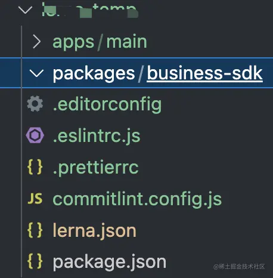Click the braces icon beside package.json

point(35,261)
